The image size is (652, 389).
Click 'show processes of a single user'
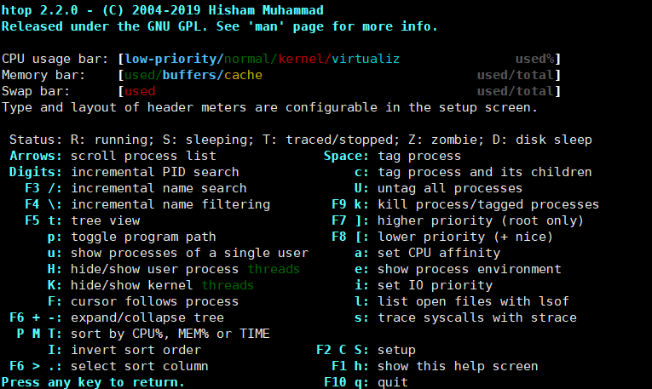[x=189, y=254]
